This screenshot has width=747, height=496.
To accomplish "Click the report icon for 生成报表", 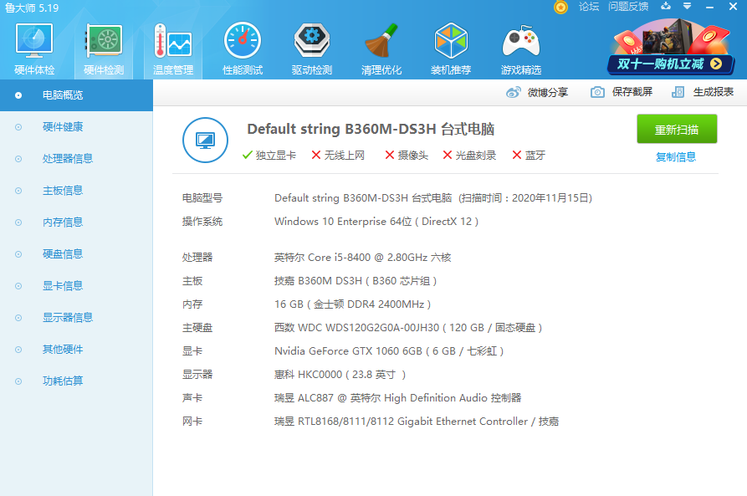I will click(678, 92).
